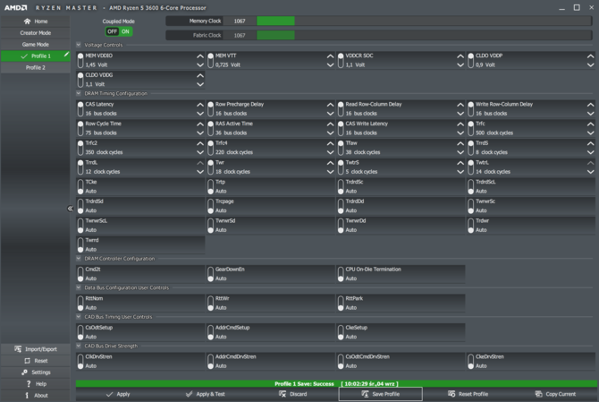
Task: Collapse the DRAM Controller Configuration section
Action: point(79,259)
